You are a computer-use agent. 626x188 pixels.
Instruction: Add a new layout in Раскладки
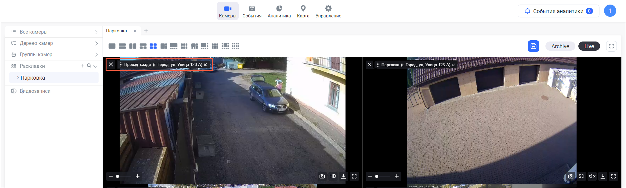[x=82, y=66]
